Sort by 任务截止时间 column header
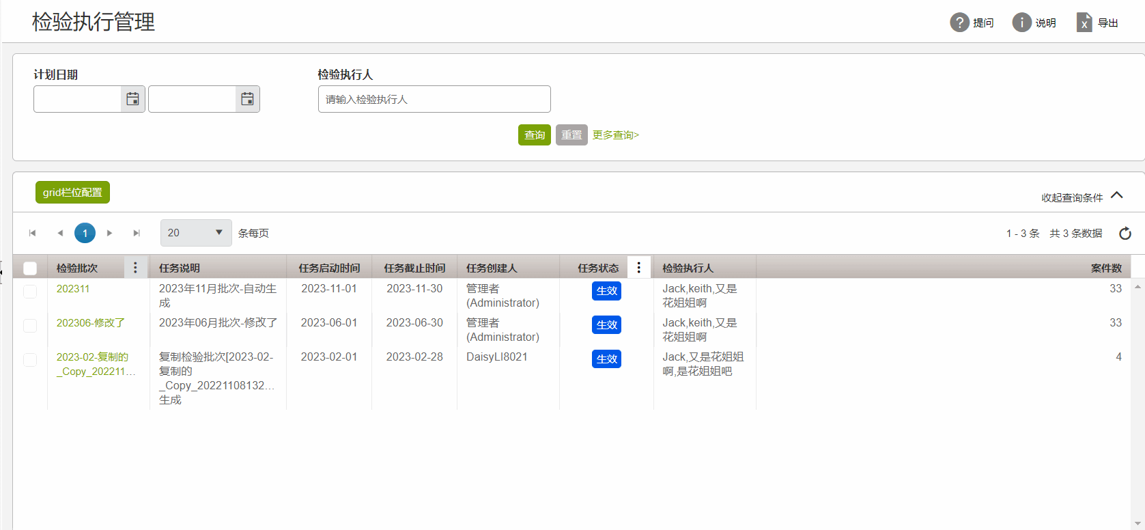Viewport: 1145px width, 530px height. tap(414, 268)
